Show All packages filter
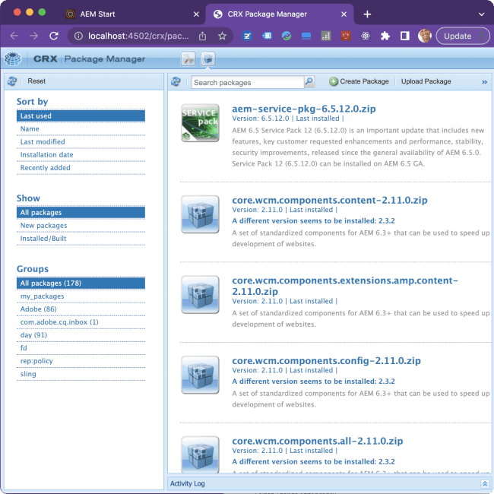 click(81, 213)
